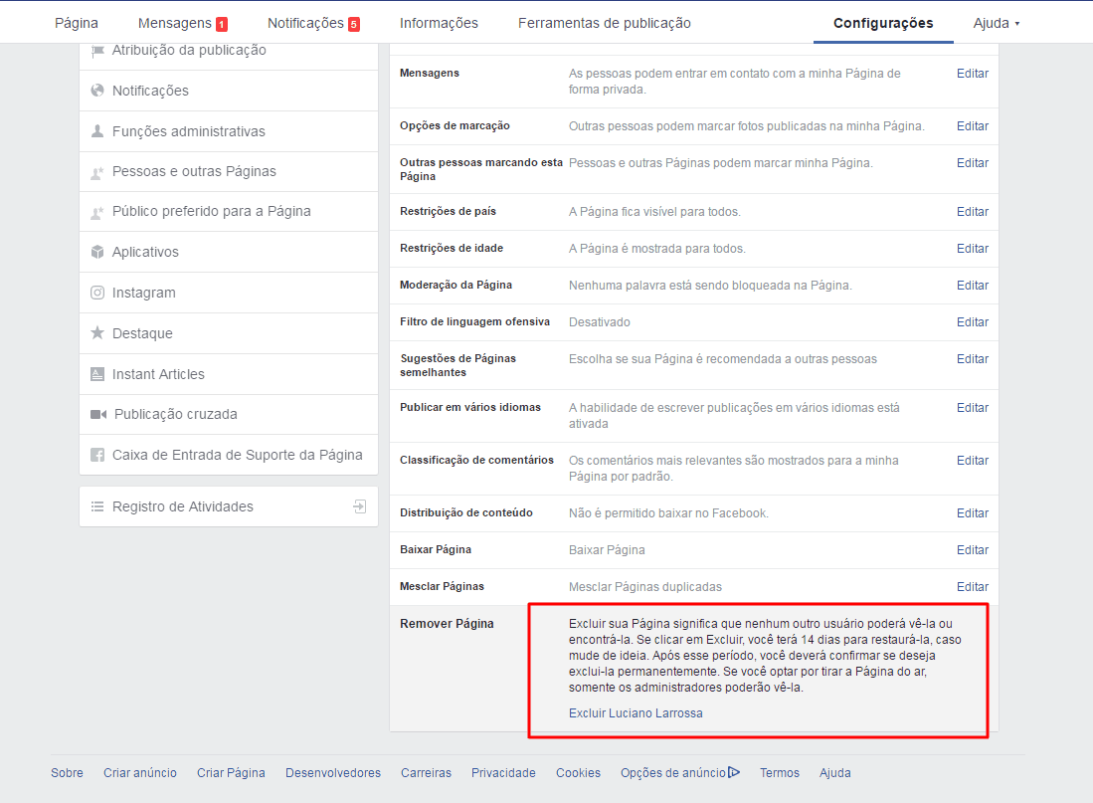
Task: Click the Facebook icon beside Caixa de Entrada de Suporte
Action: tap(97, 455)
